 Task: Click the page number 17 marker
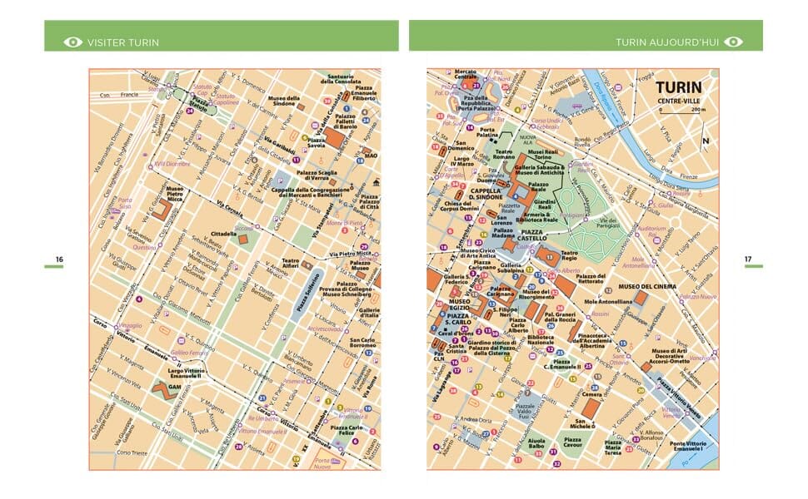tap(747, 260)
